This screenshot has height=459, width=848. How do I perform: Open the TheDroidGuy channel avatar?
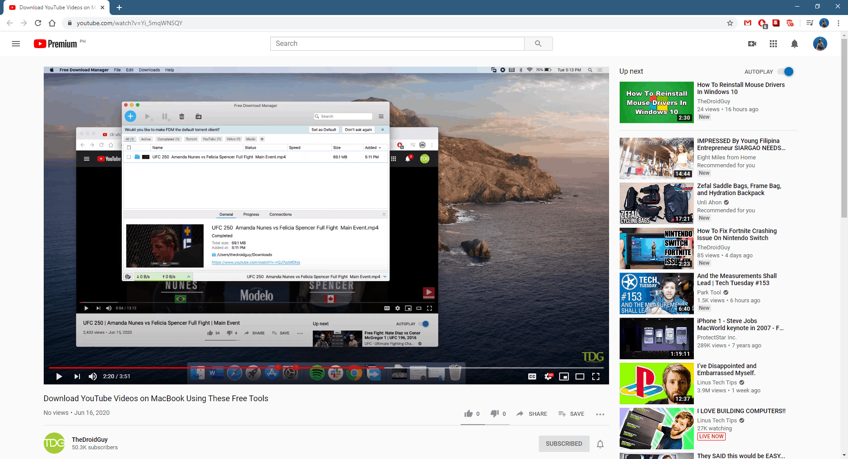click(54, 443)
